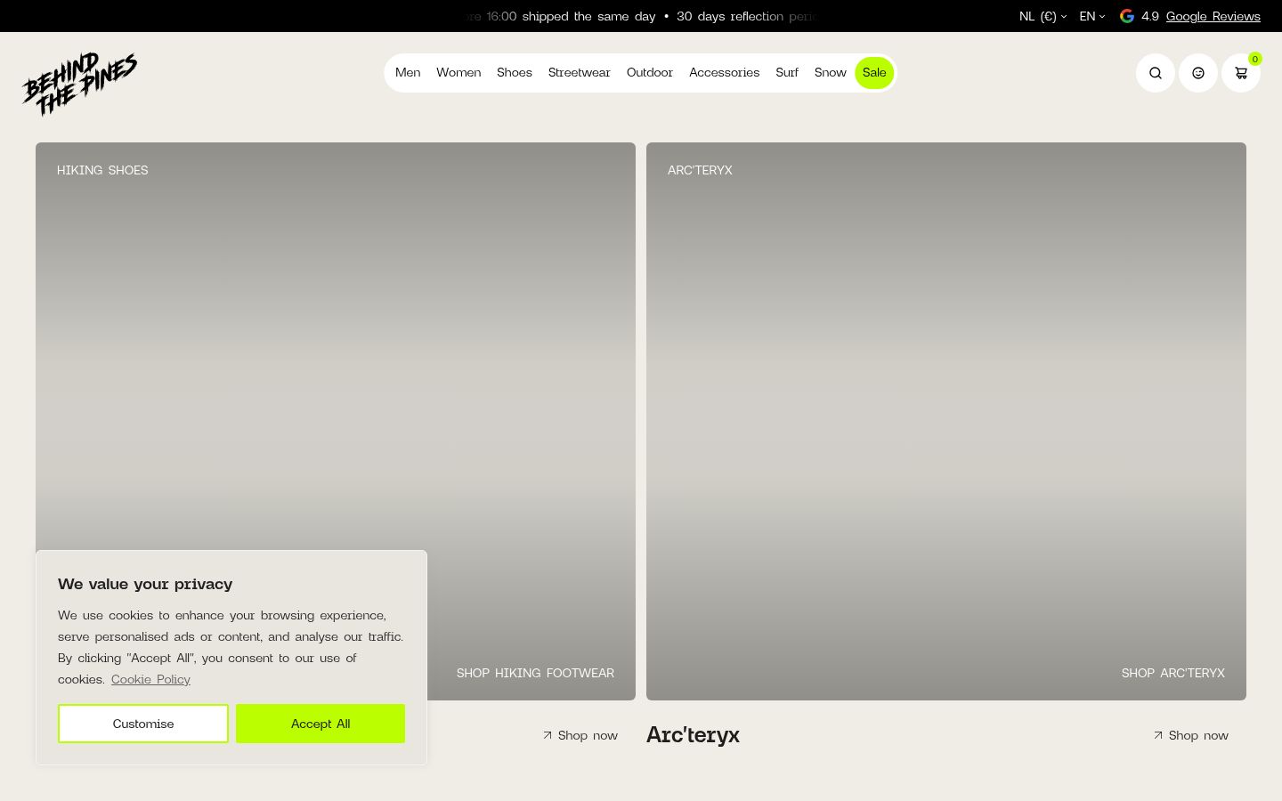The height and width of the screenshot is (801, 1282).
Task: Click the HIKING SHOES banner label
Action: point(102,170)
